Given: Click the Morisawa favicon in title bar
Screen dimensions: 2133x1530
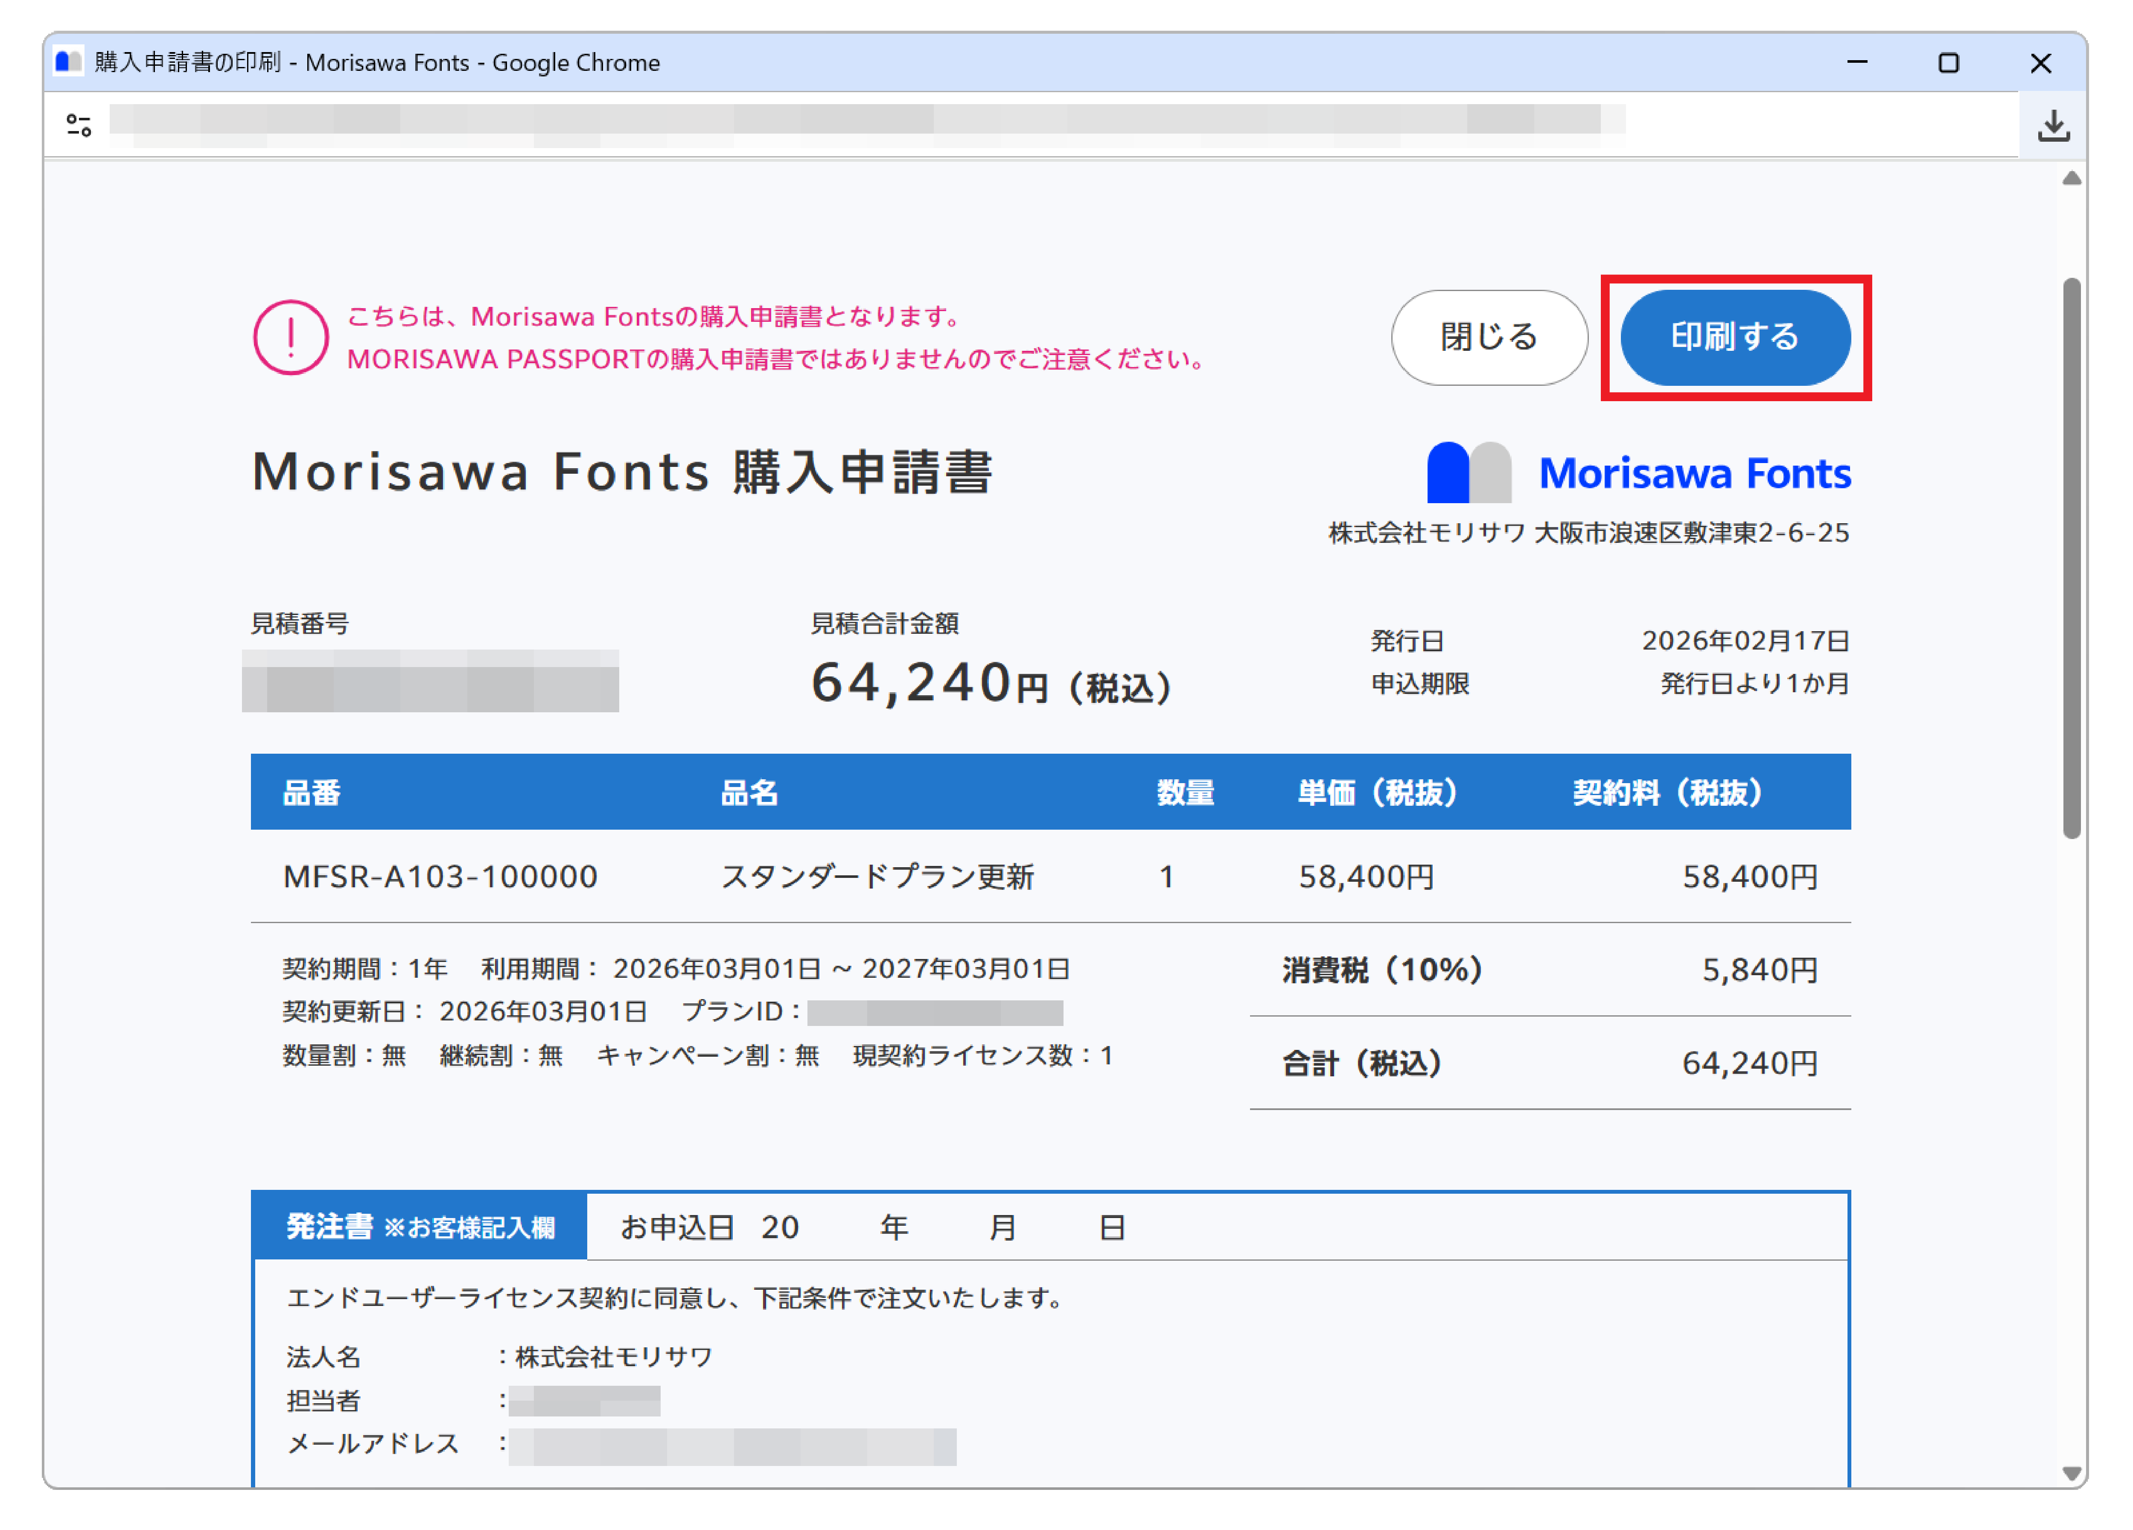Looking at the screenshot, I should pyautogui.click(x=68, y=62).
